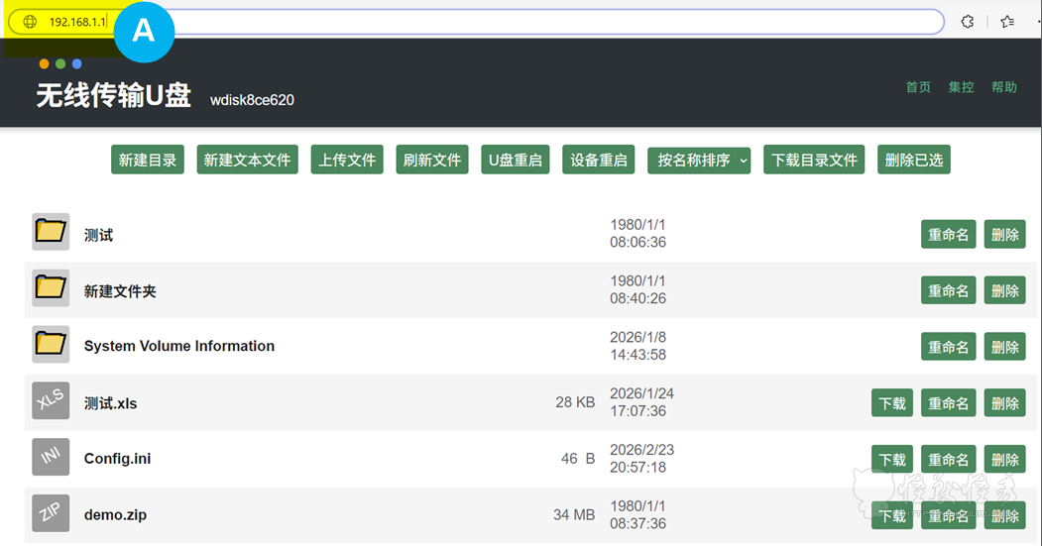Delete the 新建文件夹 folder

pos(1004,290)
